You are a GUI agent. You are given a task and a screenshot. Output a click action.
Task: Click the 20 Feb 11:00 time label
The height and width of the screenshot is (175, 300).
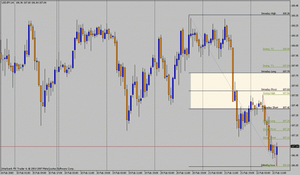click(x=183, y=173)
